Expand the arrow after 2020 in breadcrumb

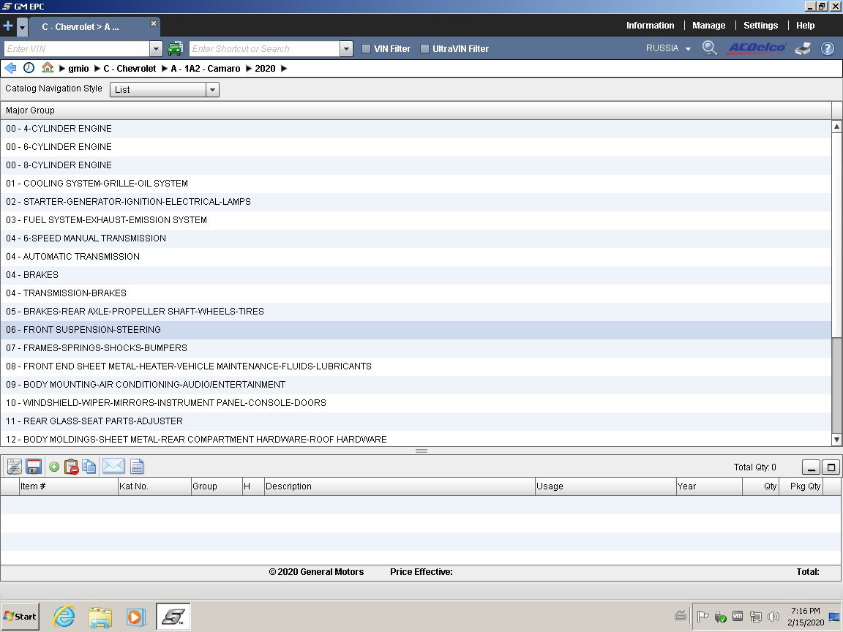click(x=284, y=68)
